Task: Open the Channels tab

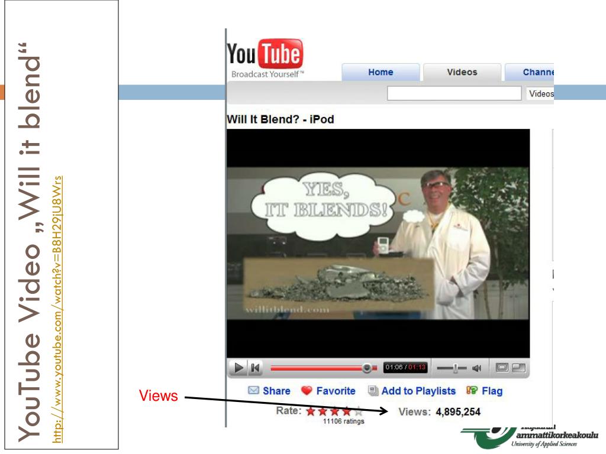Action: coord(530,72)
